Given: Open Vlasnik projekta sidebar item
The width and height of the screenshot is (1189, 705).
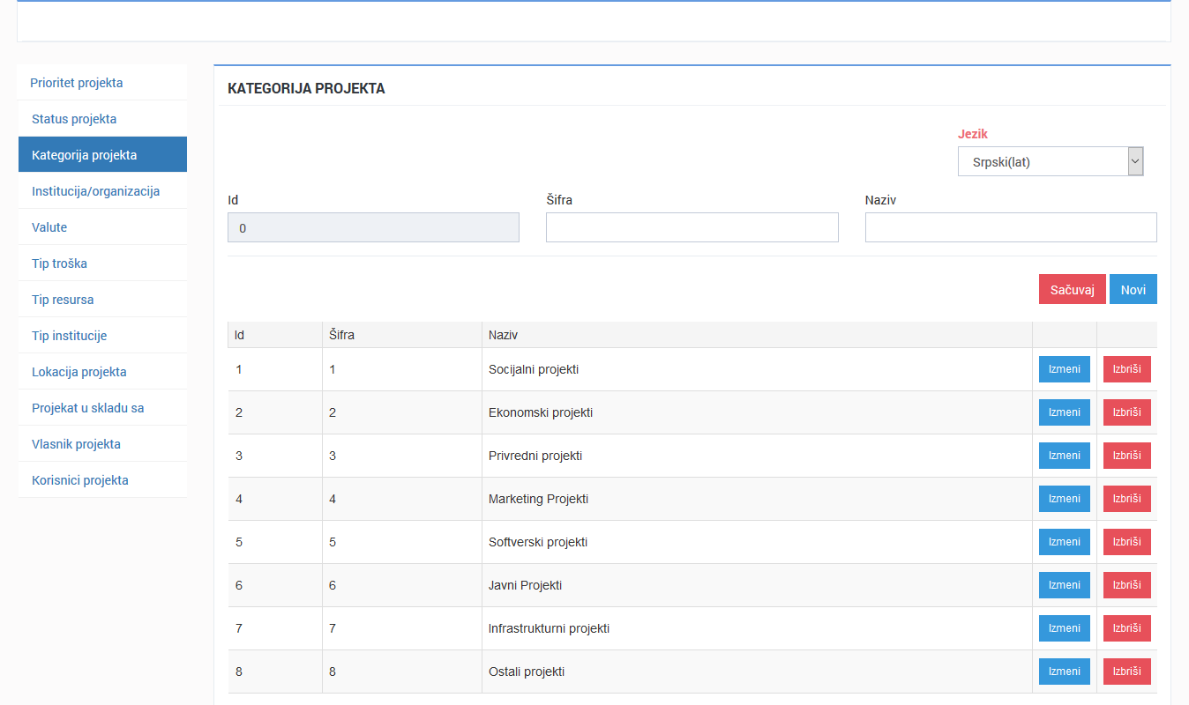Looking at the screenshot, I should pyautogui.click(x=76, y=444).
